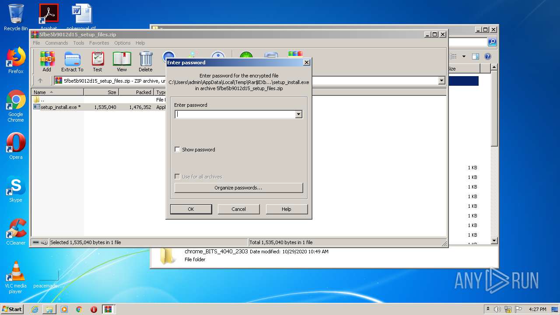
Task: Sort the file list by the Name column
Action: 58,92
